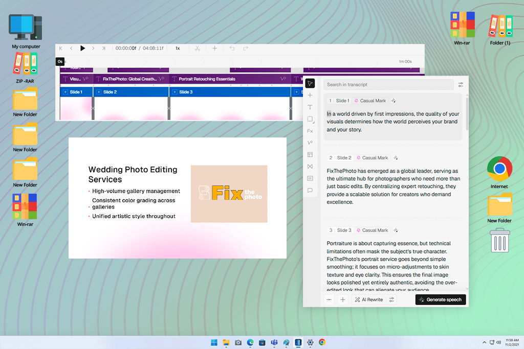The height and width of the screenshot is (349, 524).
Task: Select the Slide 1 tag in transcript
Action: 342,101
